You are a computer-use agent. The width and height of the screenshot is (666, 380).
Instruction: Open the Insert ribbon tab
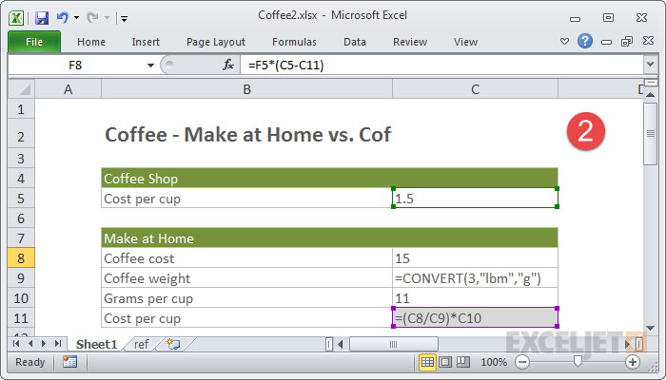146,42
